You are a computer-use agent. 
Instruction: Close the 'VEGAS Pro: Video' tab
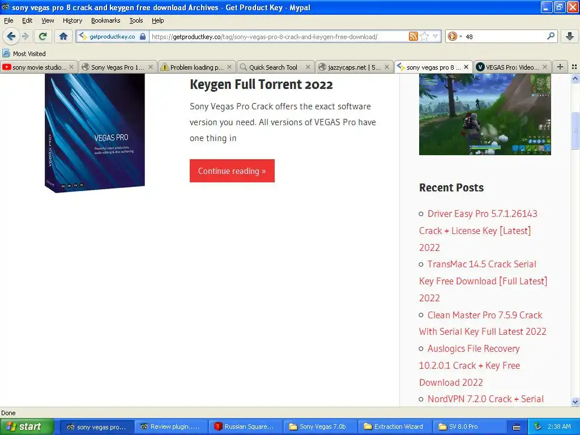click(x=544, y=67)
